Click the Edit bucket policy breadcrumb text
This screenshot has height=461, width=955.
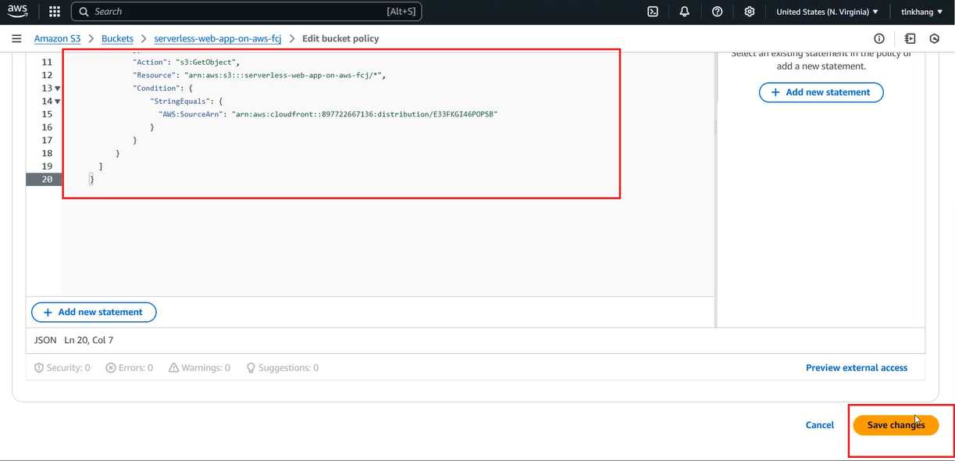(x=340, y=38)
